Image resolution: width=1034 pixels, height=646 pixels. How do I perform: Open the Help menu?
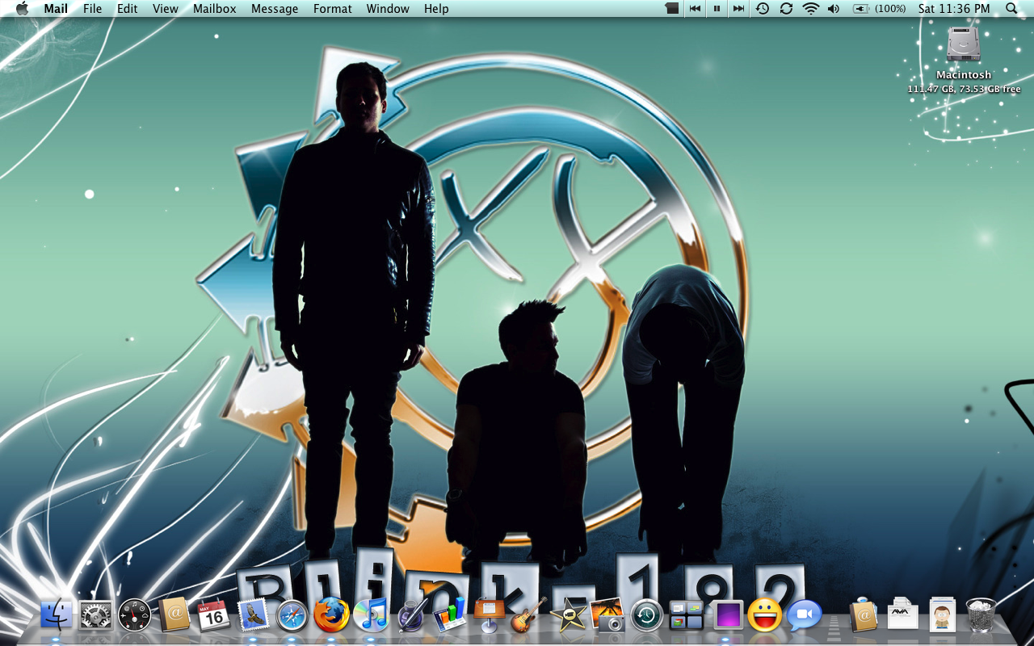[436, 9]
